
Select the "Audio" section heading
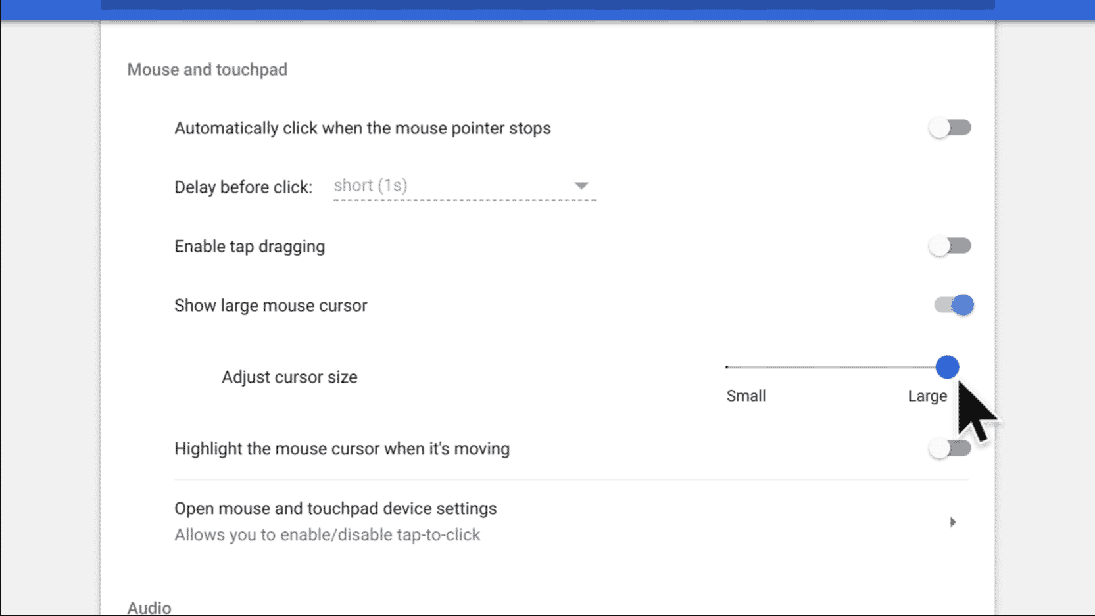click(x=149, y=607)
